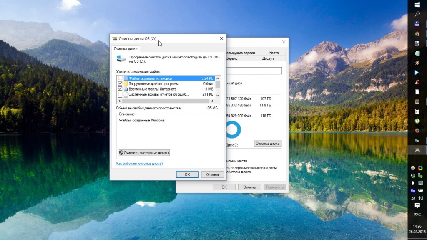The height and width of the screenshot is (240, 427).
Task: Open the green notepad app on taskbar
Action: tap(417, 53)
